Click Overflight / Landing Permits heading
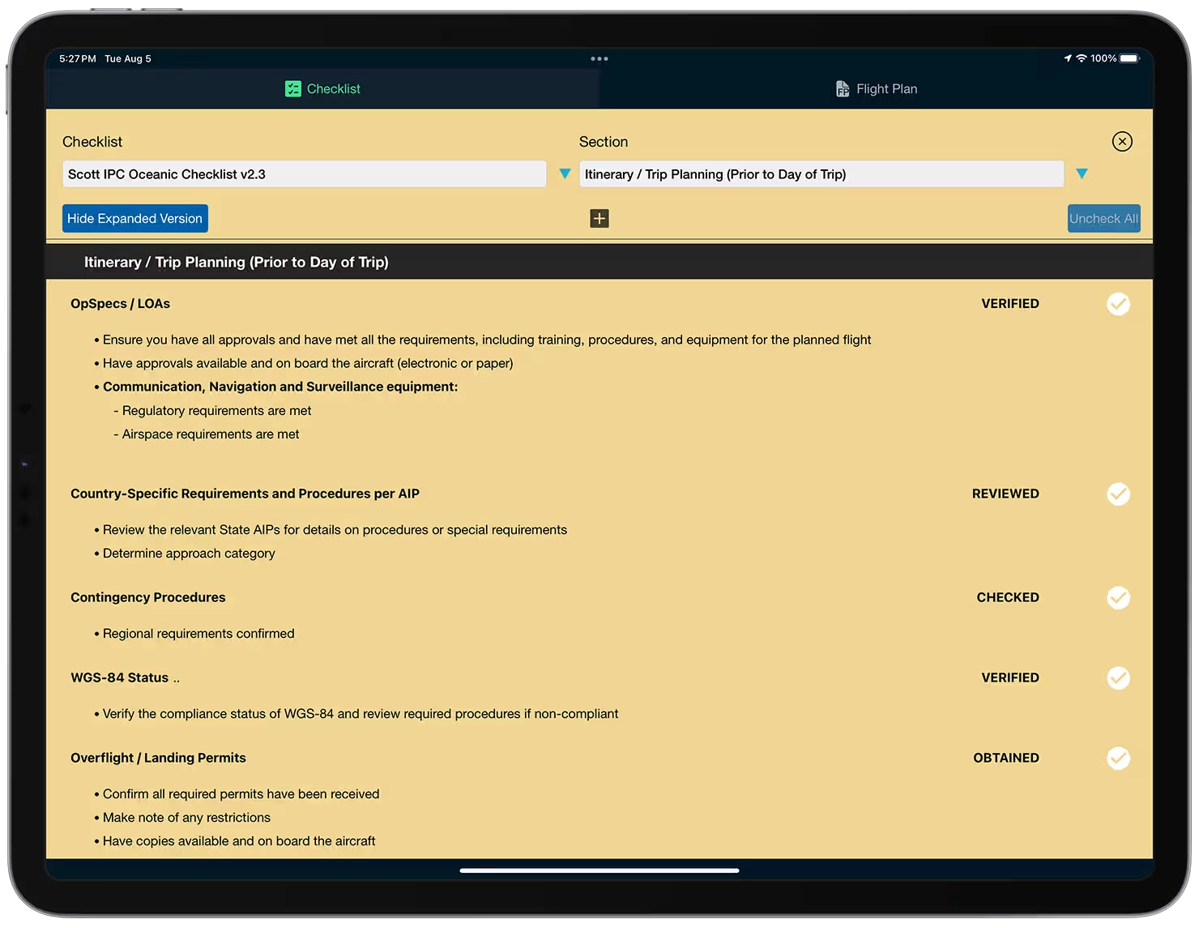Screen dimensions: 1199x928 [x=158, y=758]
